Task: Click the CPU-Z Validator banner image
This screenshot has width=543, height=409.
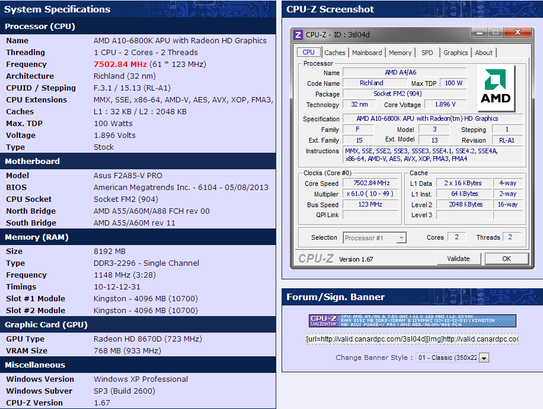Action: click(x=412, y=320)
